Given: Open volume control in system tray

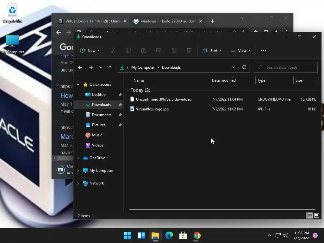Looking at the screenshot, I should coord(286,235).
